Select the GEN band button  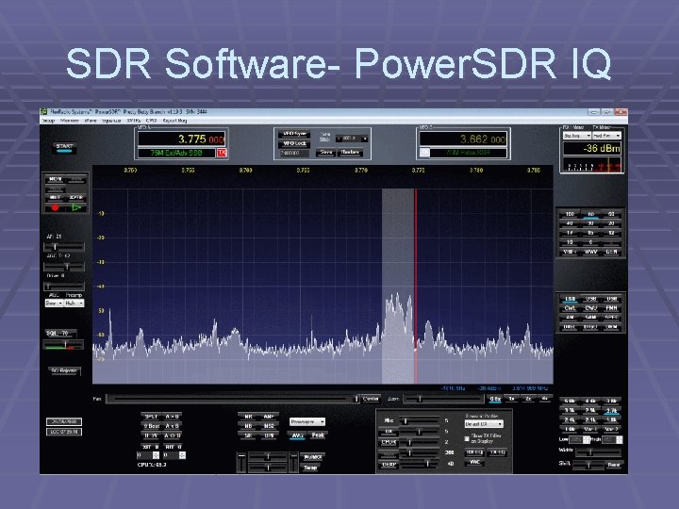pyautogui.click(x=611, y=252)
